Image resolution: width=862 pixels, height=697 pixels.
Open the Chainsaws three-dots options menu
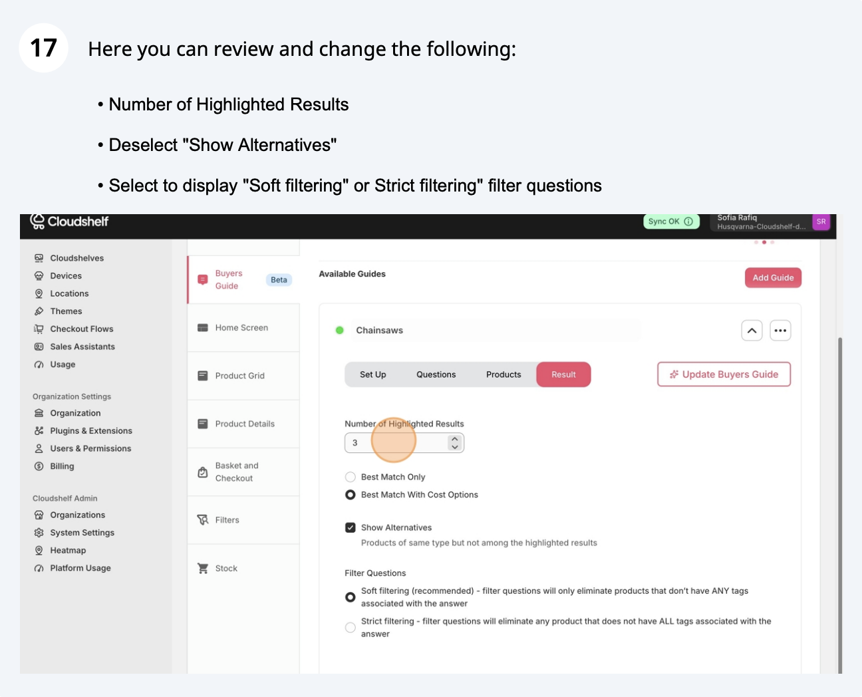tap(780, 331)
